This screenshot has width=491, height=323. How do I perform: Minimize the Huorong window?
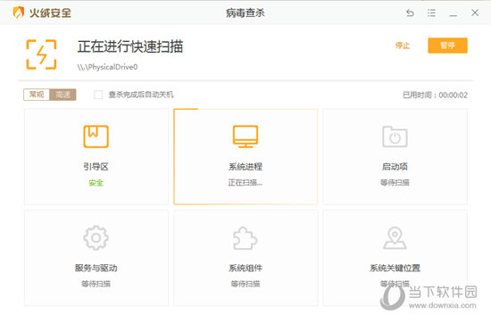(x=454, y=15)
